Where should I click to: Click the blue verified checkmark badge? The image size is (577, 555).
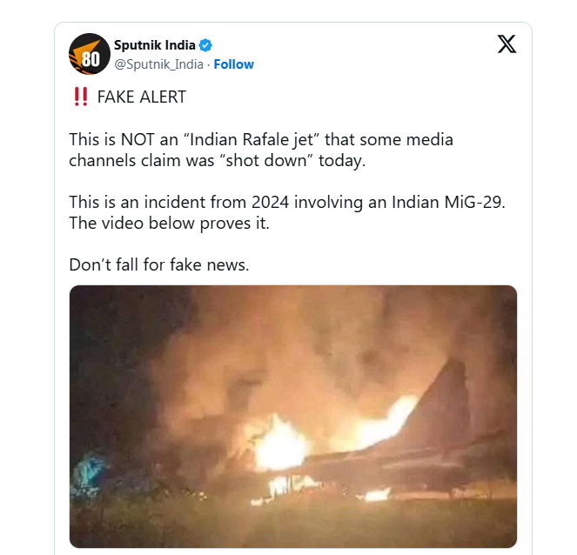[x=206, y=45]
